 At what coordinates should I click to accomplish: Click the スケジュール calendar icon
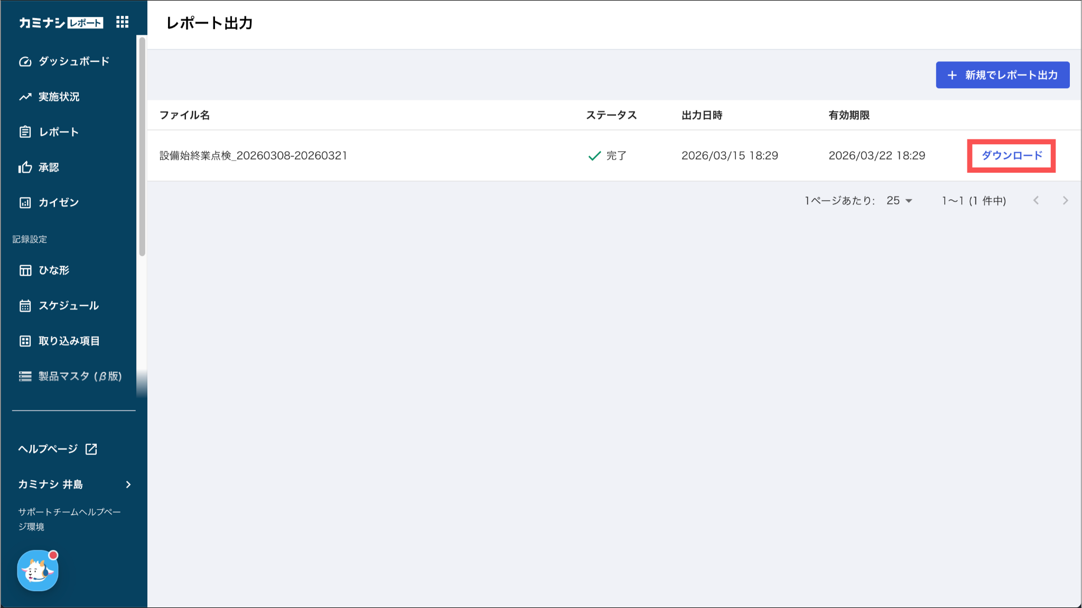tap(25, 306)
